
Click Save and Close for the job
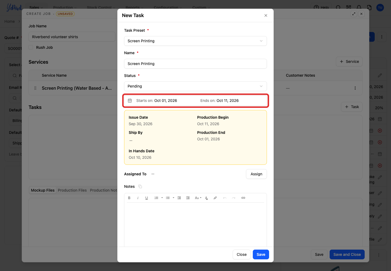[x=347, y=254]
